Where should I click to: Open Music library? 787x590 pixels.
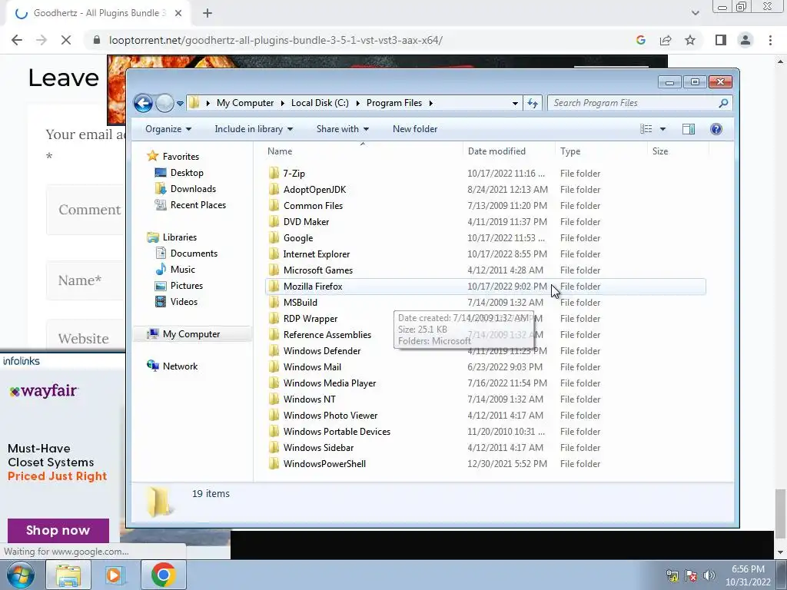pos(183,270)
